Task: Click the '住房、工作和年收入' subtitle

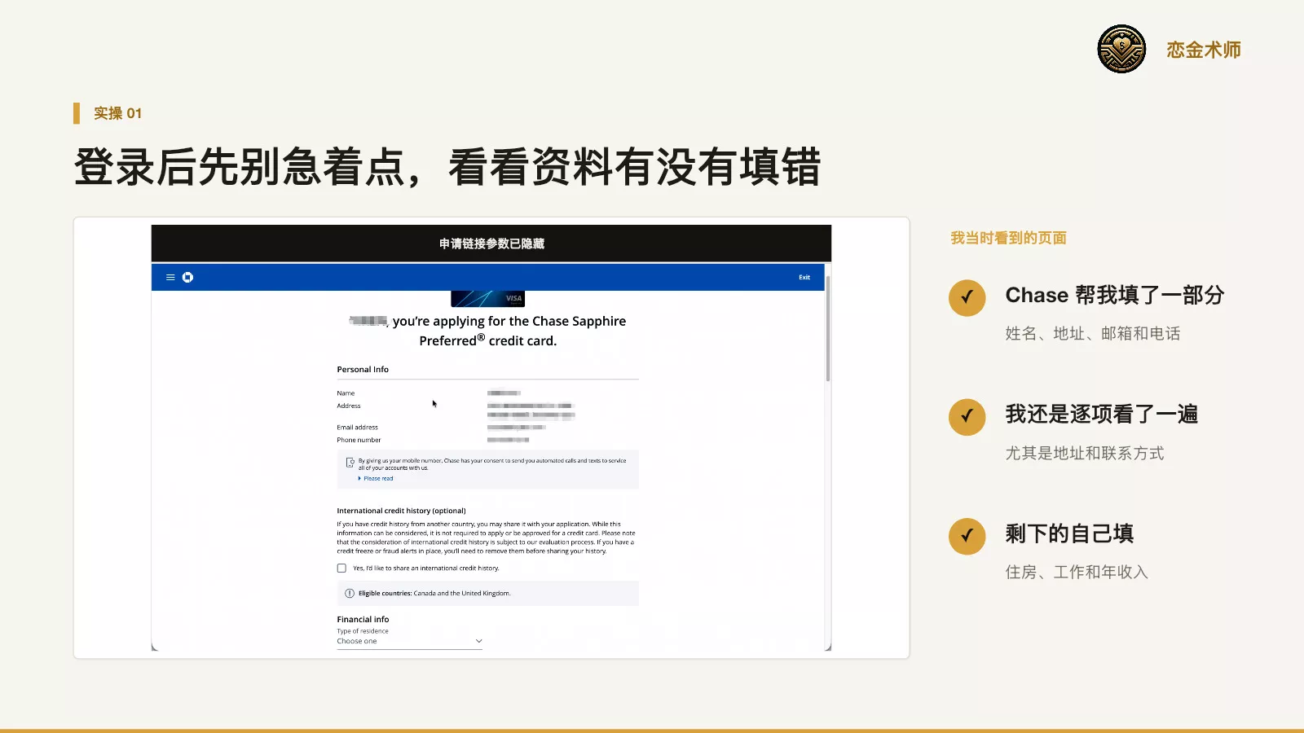Action: point(1077,572)
